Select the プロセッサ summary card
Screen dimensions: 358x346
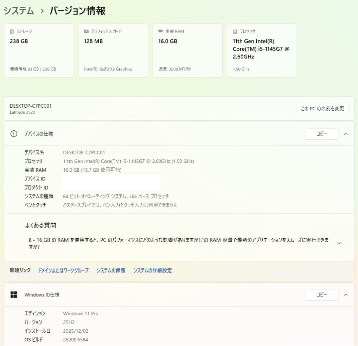coord(262,50)
